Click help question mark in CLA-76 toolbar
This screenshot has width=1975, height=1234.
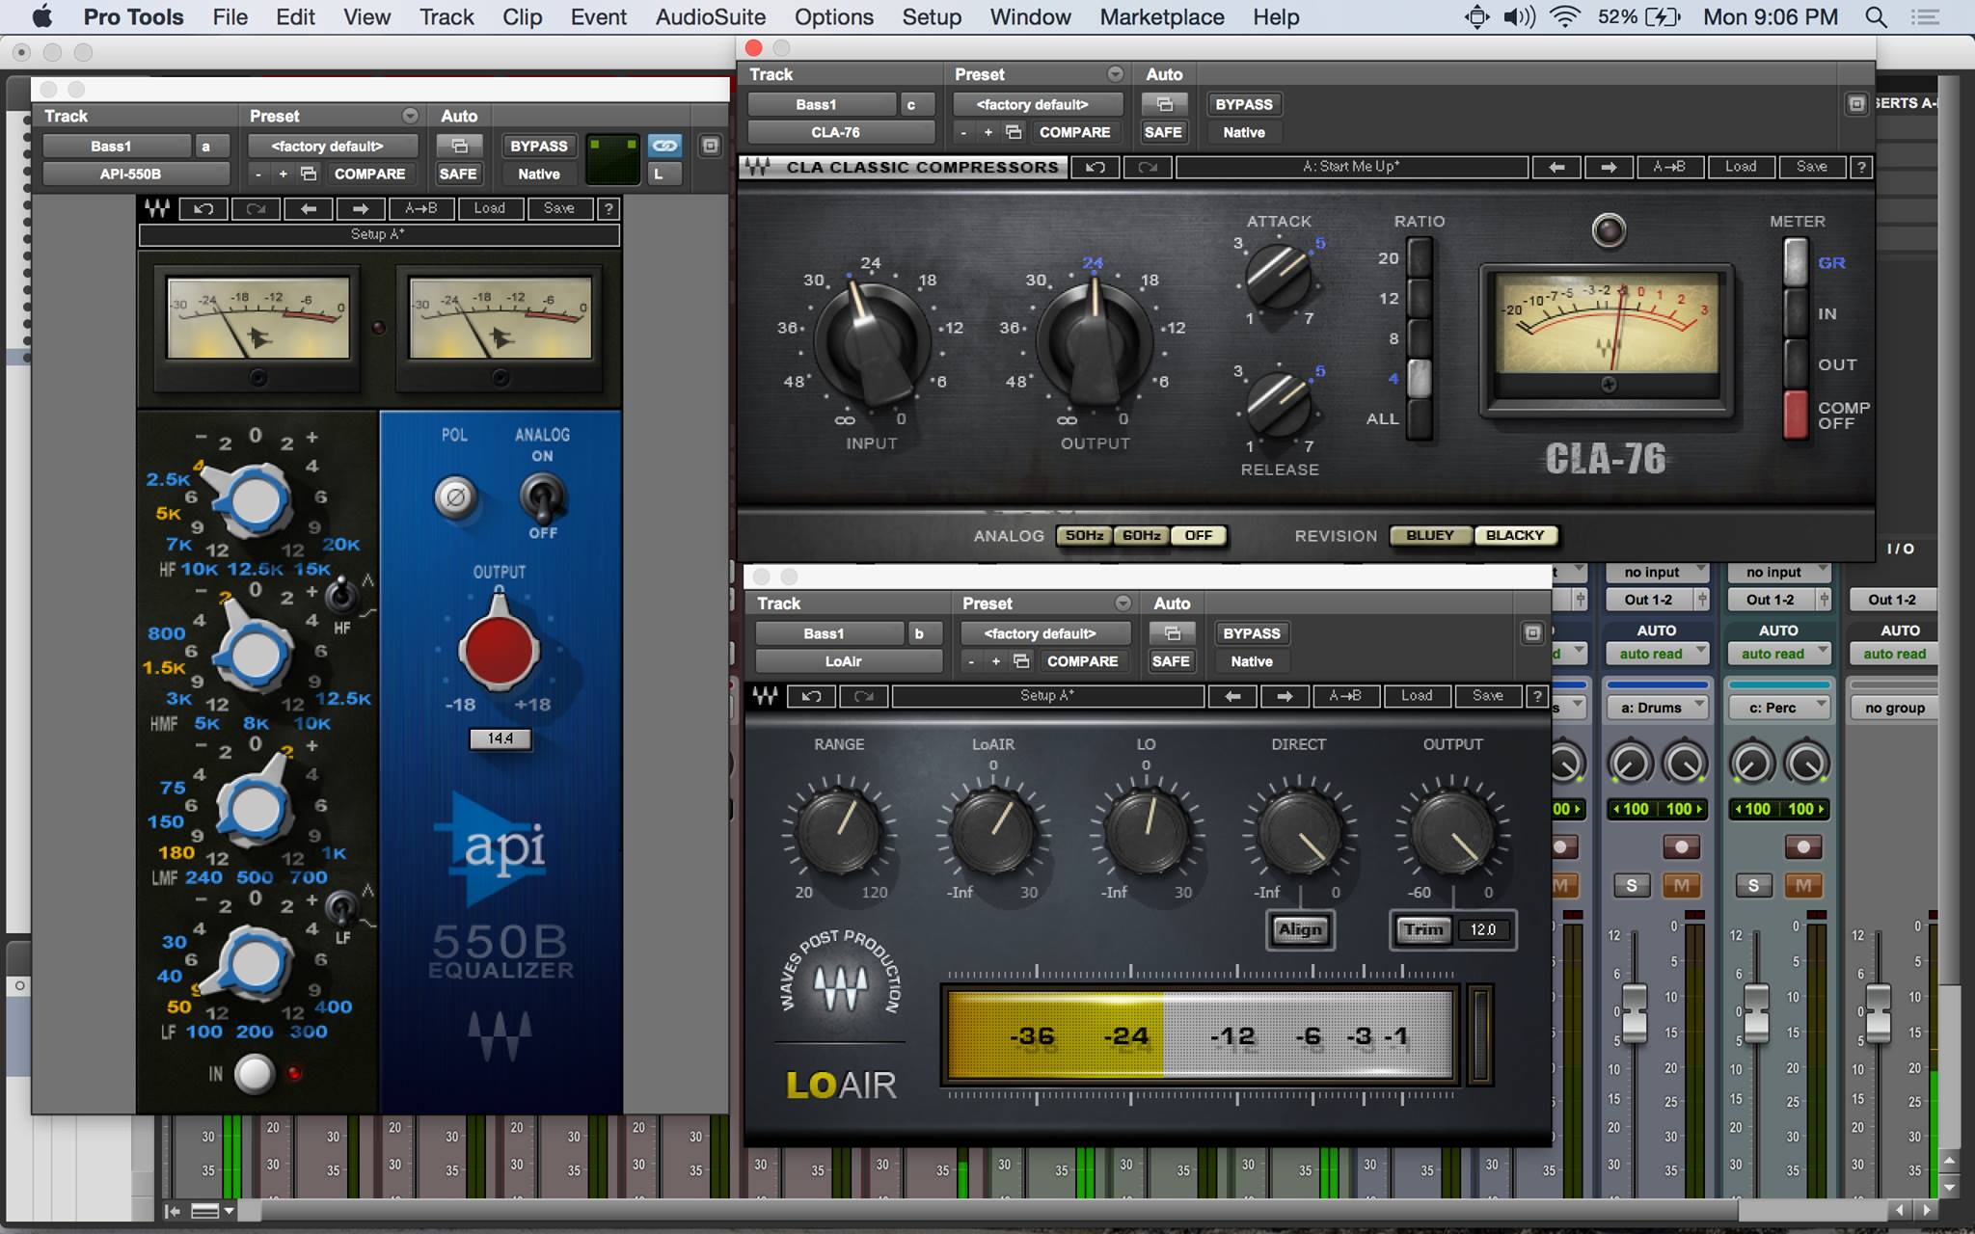point(1861,167)
